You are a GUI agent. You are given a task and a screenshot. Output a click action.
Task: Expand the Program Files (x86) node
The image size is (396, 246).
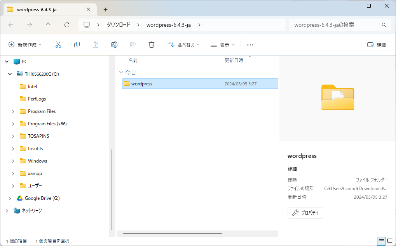(13, 124)
